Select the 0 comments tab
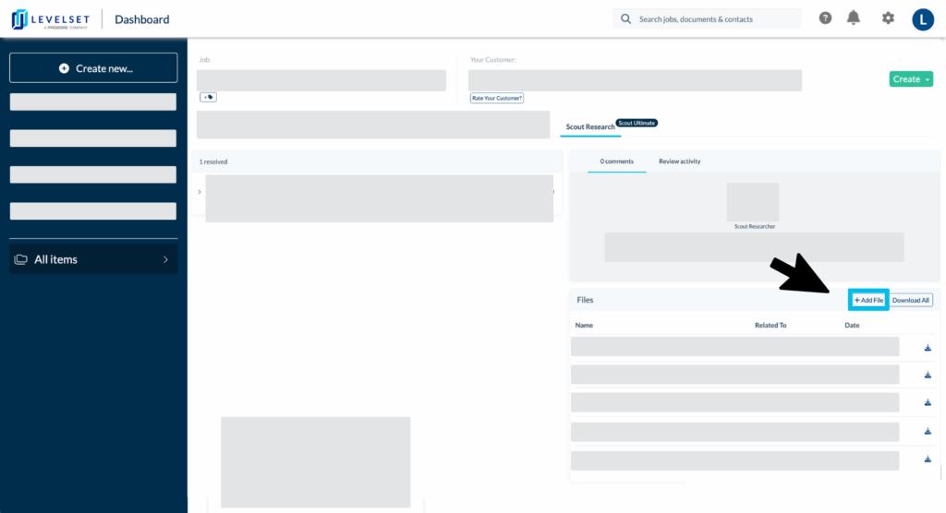 tap(617, 161)
